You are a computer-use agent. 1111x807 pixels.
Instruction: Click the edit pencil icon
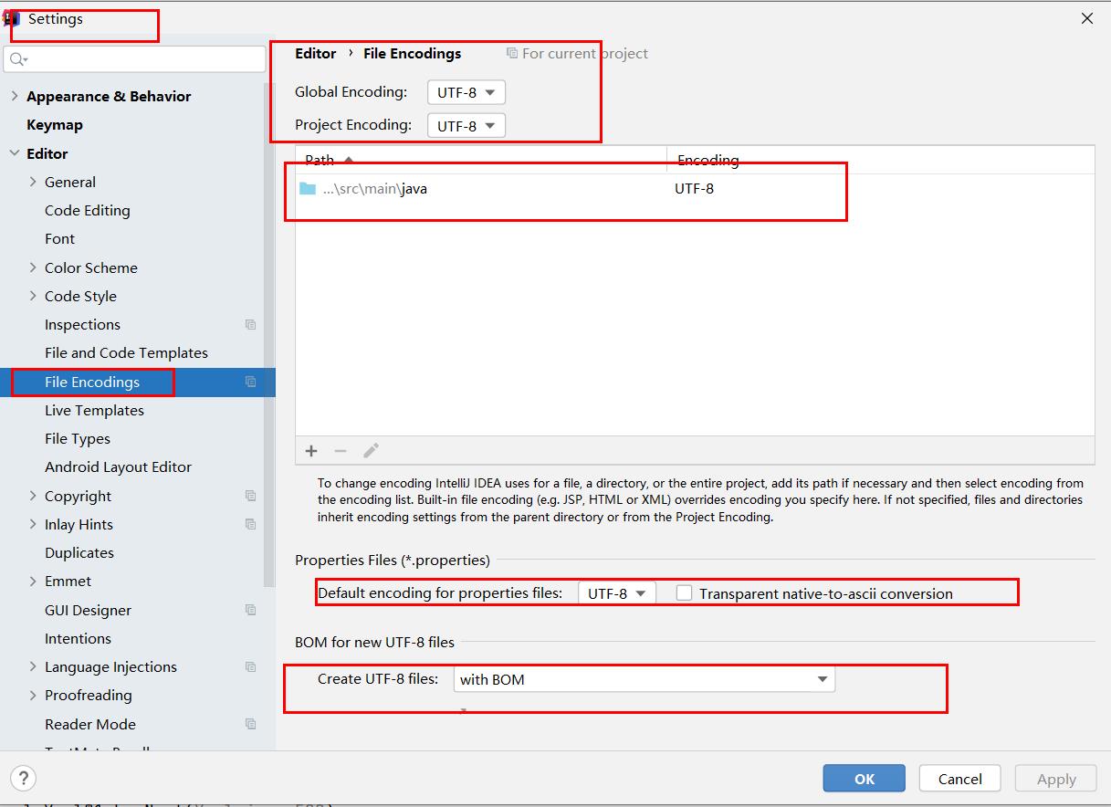pos(371,451)
